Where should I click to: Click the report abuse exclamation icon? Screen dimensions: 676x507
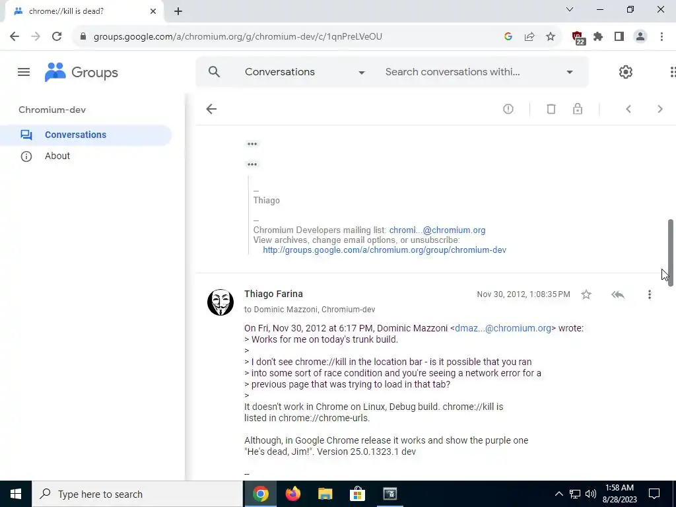point(508,109)
